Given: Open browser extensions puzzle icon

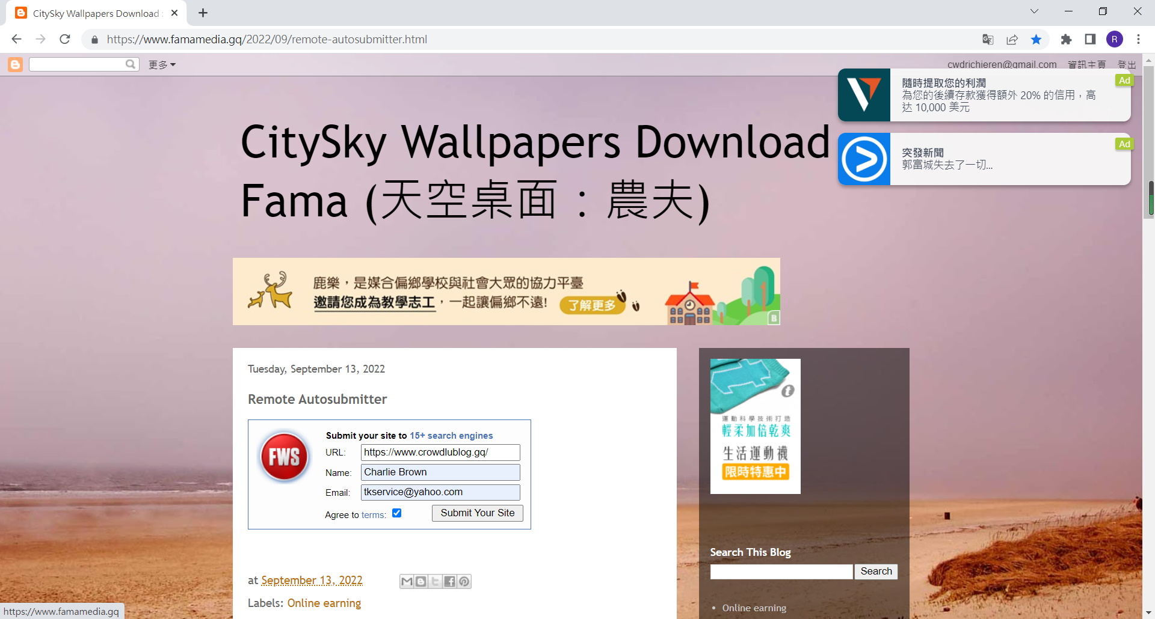Looking at the screenshot, I should pyautogui.click(x=1066, y=40).
